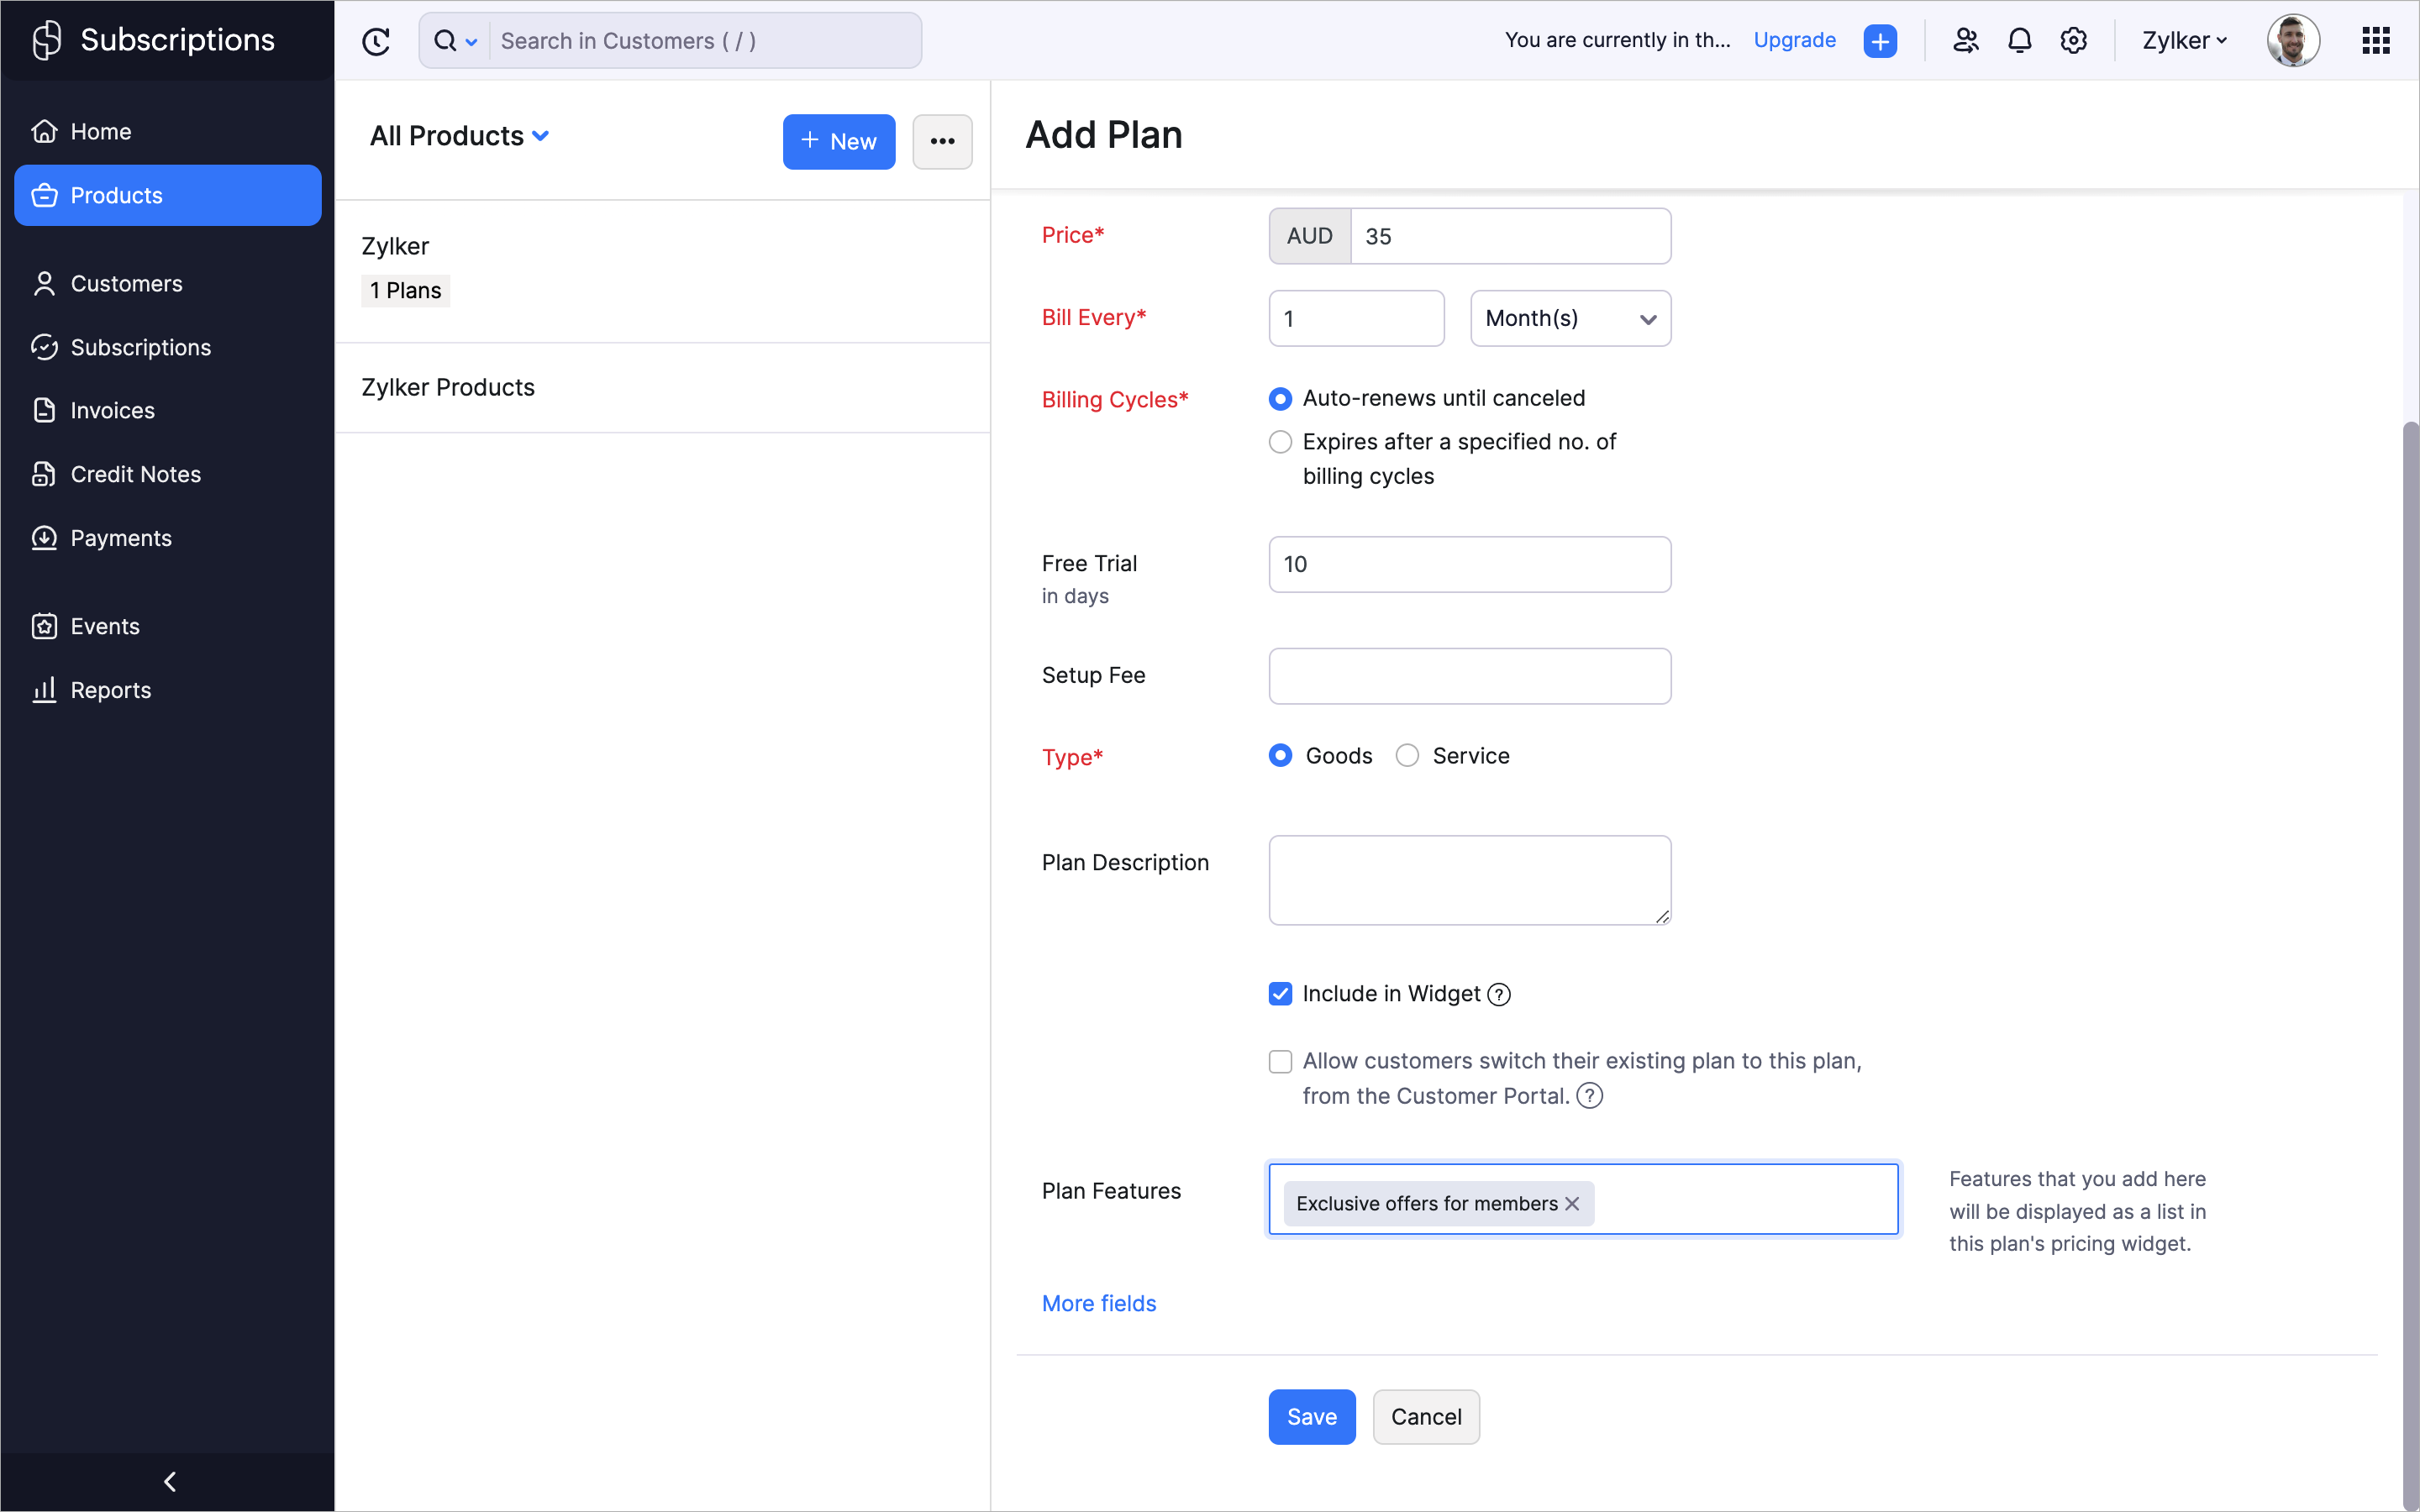Select the Goods type radio button

[x=1280, y=755]
